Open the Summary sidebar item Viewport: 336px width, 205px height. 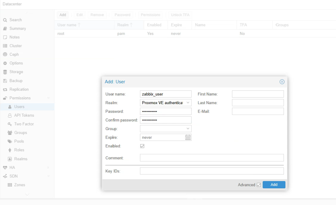click(x=17, y=29)
